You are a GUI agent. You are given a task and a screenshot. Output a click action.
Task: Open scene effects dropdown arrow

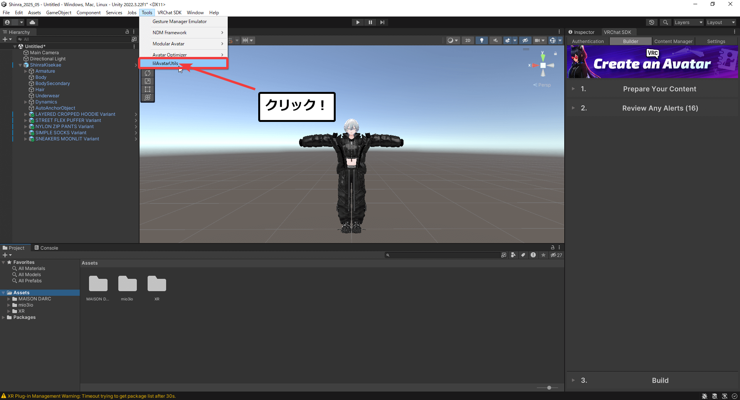coord(515,40)
